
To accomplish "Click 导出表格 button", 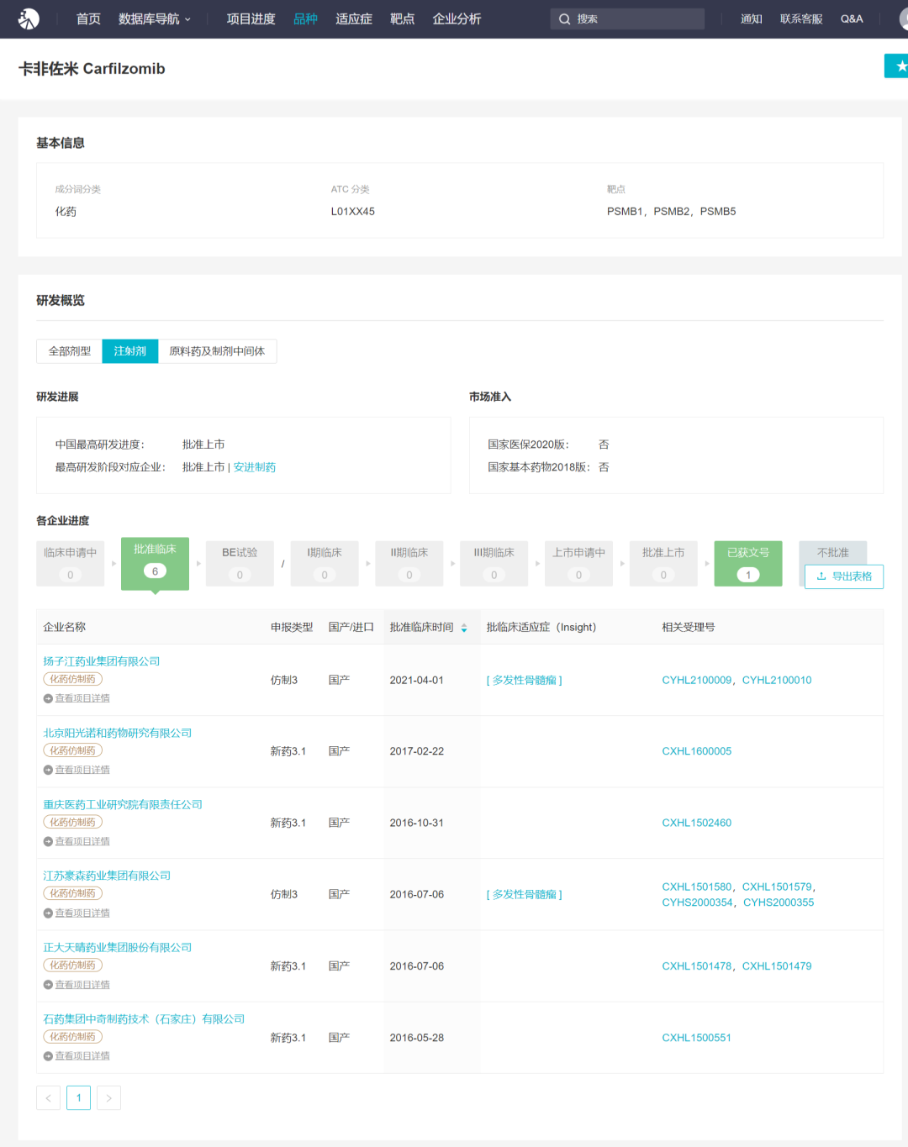I will click(844, 576).
